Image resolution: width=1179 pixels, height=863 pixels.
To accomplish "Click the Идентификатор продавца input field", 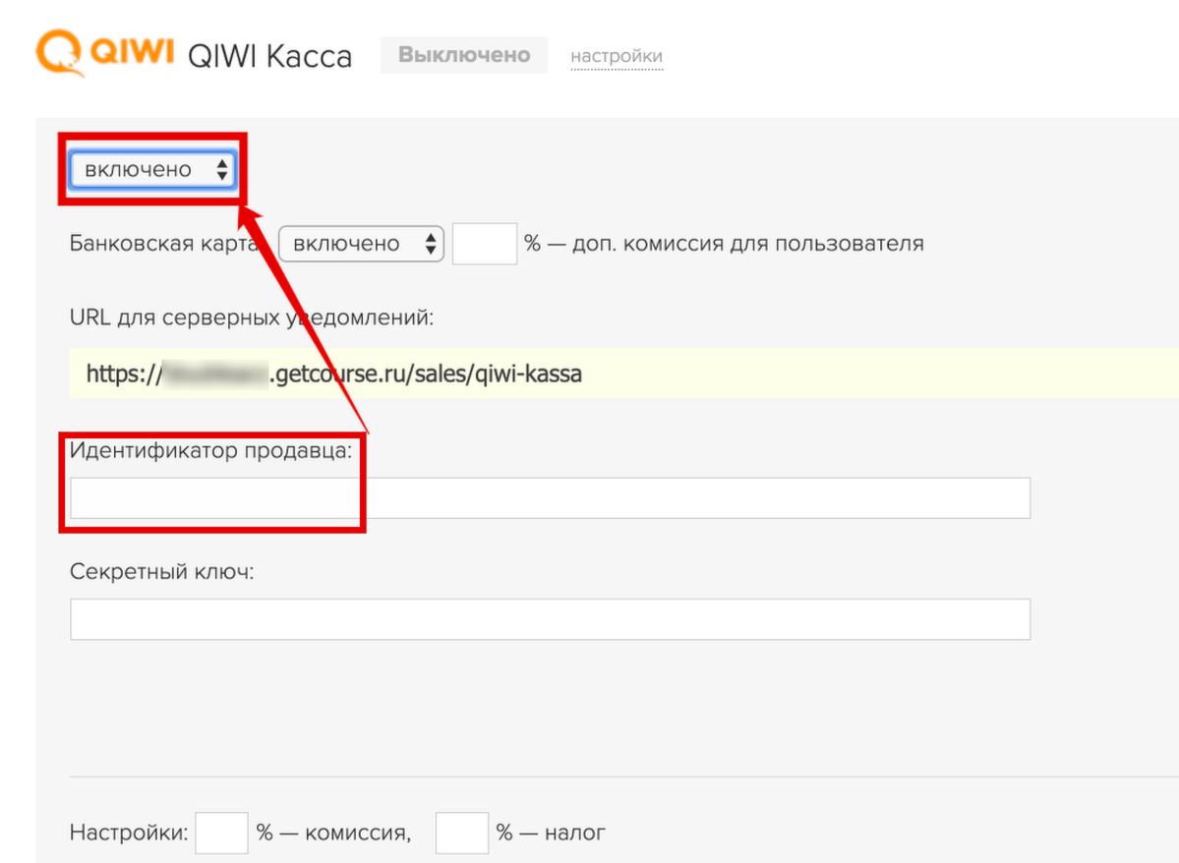I will 551,497.
